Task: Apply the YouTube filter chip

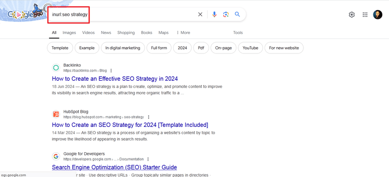Action: 250,48
